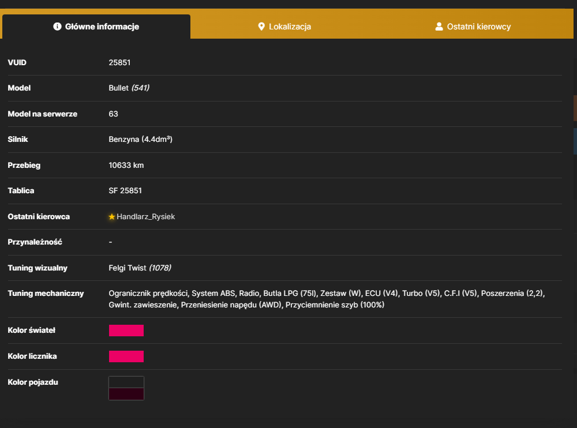Image resolution: width=577 pixels, height=428 pixels.
Task: Click the Benzyna (4.4dm³) engine value
Action: click(x=141, y=140)
